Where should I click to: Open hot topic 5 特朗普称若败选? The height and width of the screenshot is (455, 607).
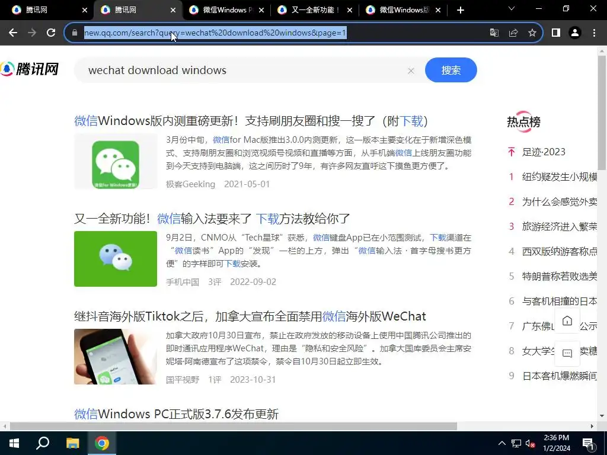point(560,276)
